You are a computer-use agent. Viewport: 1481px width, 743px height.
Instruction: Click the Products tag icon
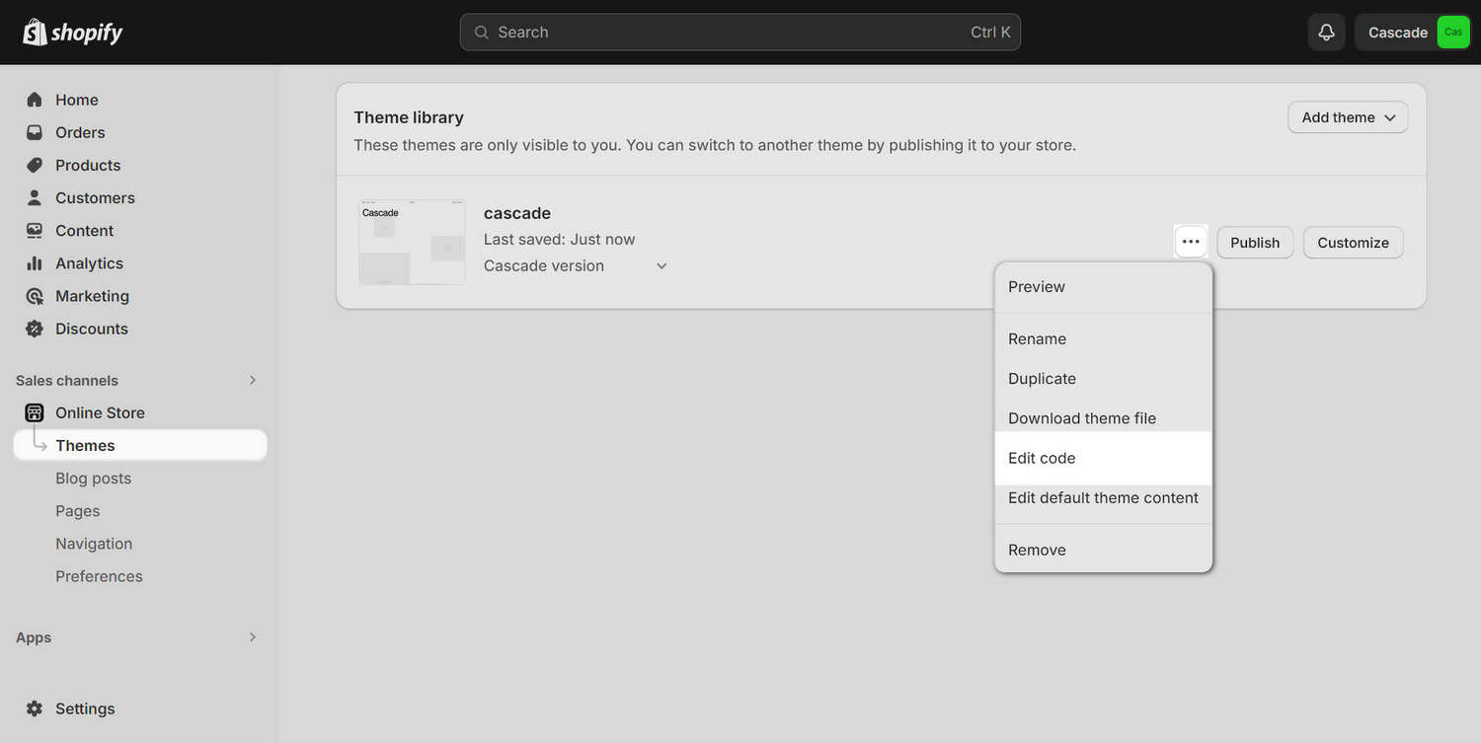35,165
